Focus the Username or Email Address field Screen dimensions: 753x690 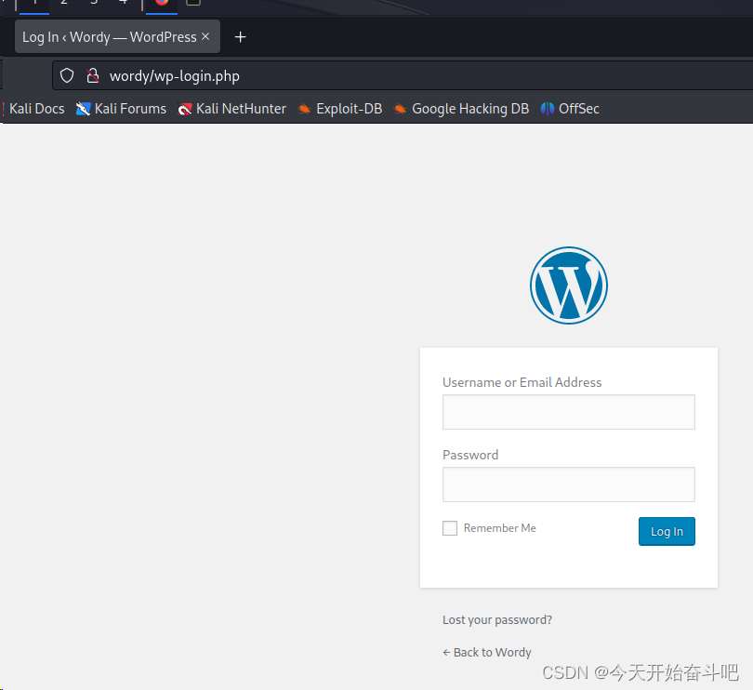pos(569,412)
